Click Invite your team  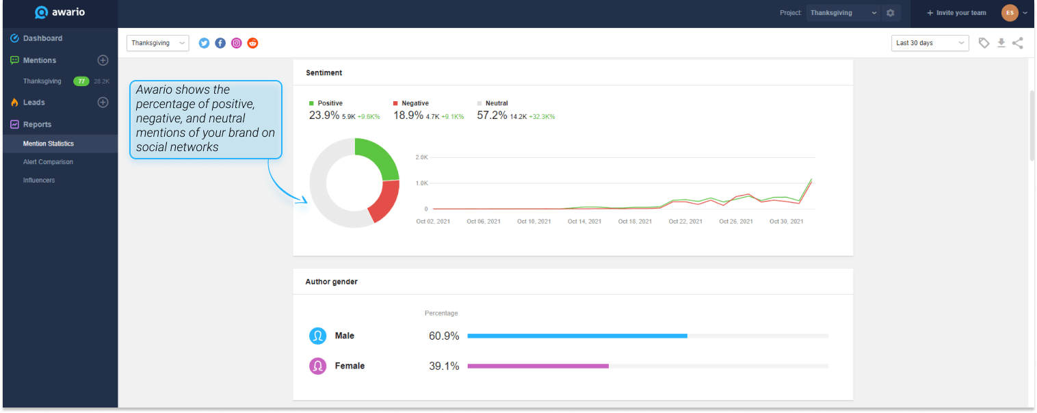coord(956,13)
